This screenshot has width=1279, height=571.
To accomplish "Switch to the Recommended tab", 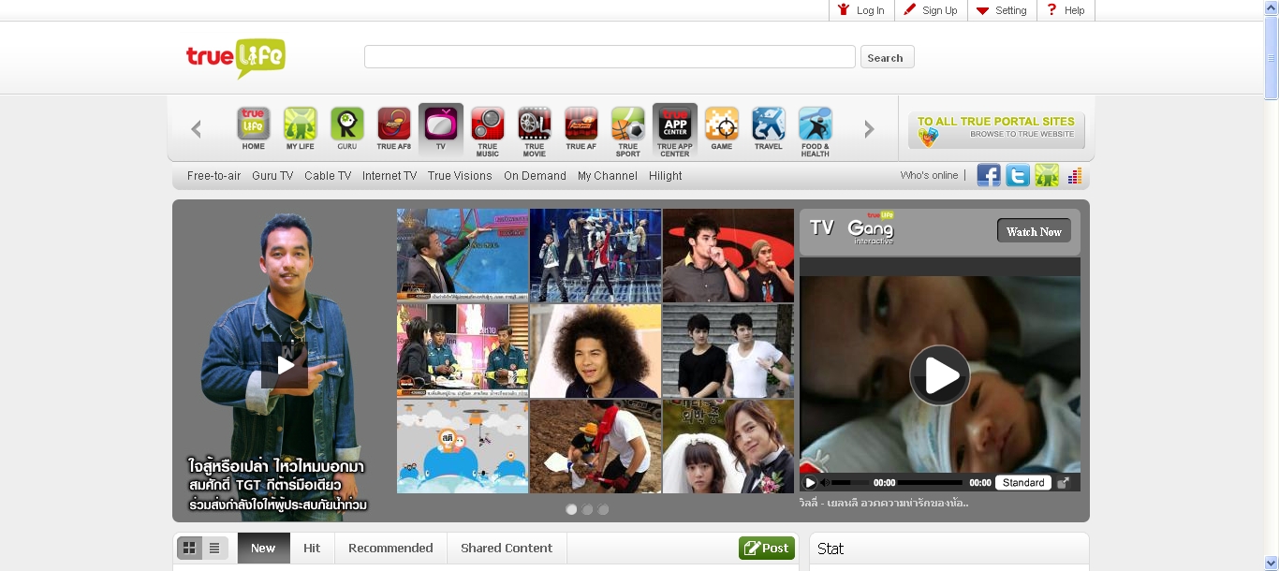I will [x=390, y=548].
